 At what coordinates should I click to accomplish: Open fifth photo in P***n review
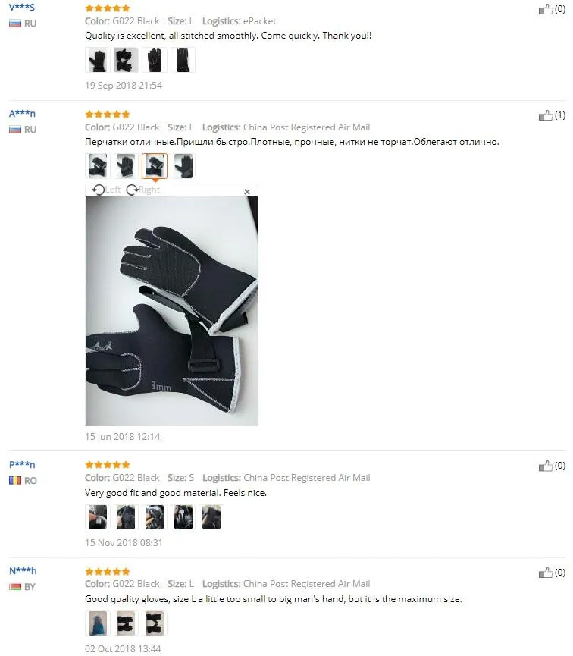click(x=211, y=517)
